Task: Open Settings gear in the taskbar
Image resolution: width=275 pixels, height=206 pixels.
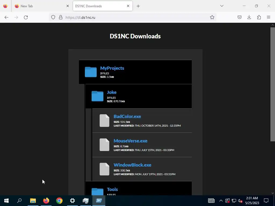Action: tap(73, 201)
